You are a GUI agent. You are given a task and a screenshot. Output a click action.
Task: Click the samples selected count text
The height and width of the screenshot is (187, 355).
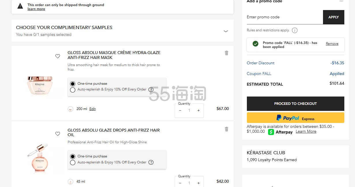click(44, 34)
